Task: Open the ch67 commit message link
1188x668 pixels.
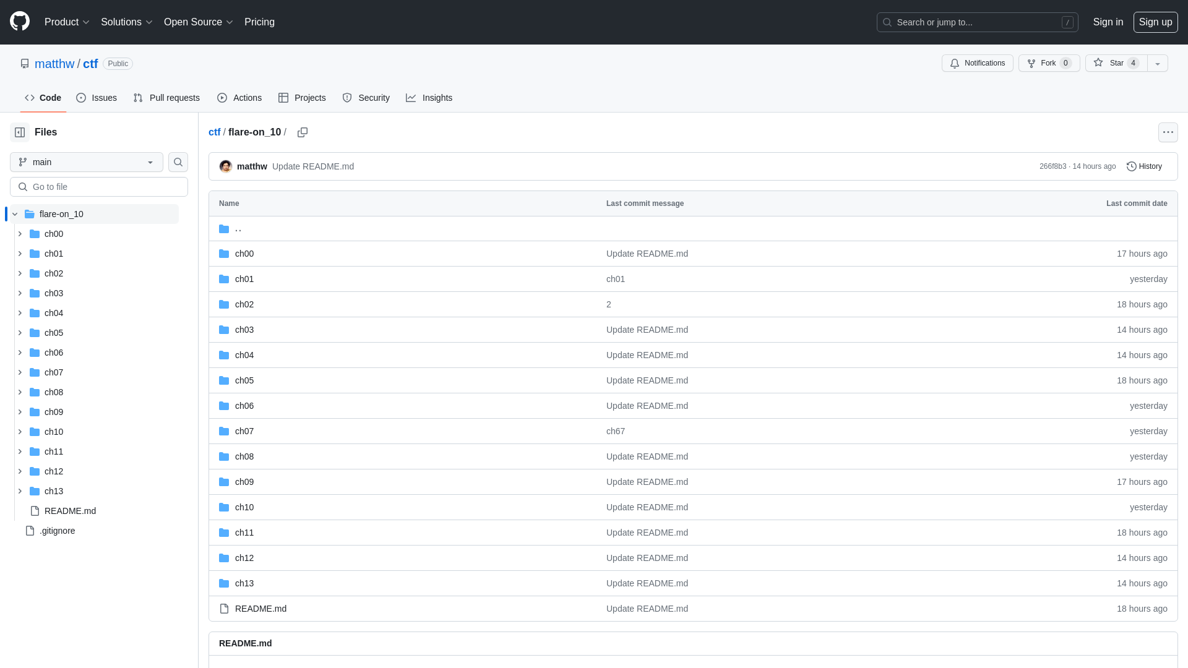Action: [616, 431]
